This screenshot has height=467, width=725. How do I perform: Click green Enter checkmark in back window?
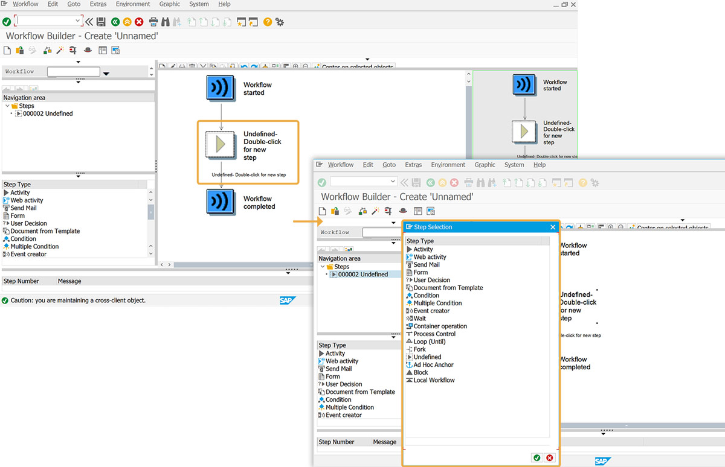(7, 22)
